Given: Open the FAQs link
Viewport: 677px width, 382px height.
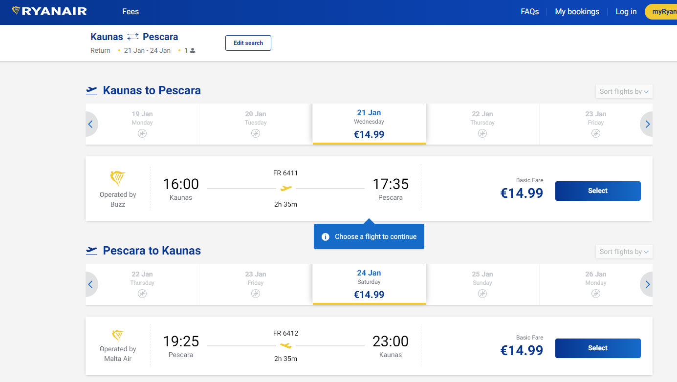Looking at the screenshot, I should [x=530, y=12].
